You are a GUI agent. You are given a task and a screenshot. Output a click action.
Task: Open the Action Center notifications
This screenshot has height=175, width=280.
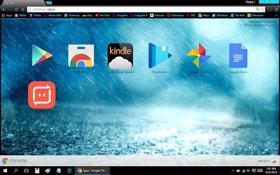254,171
